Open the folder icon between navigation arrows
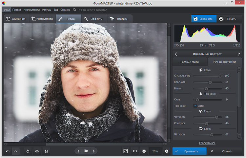Image resolution: width=246 pixels, height=158 pixels. (x=86, y=151)
